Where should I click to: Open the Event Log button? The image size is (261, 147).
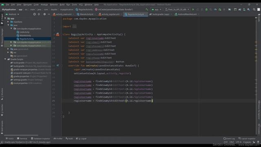pyautogui.click(x=229, y=138)
